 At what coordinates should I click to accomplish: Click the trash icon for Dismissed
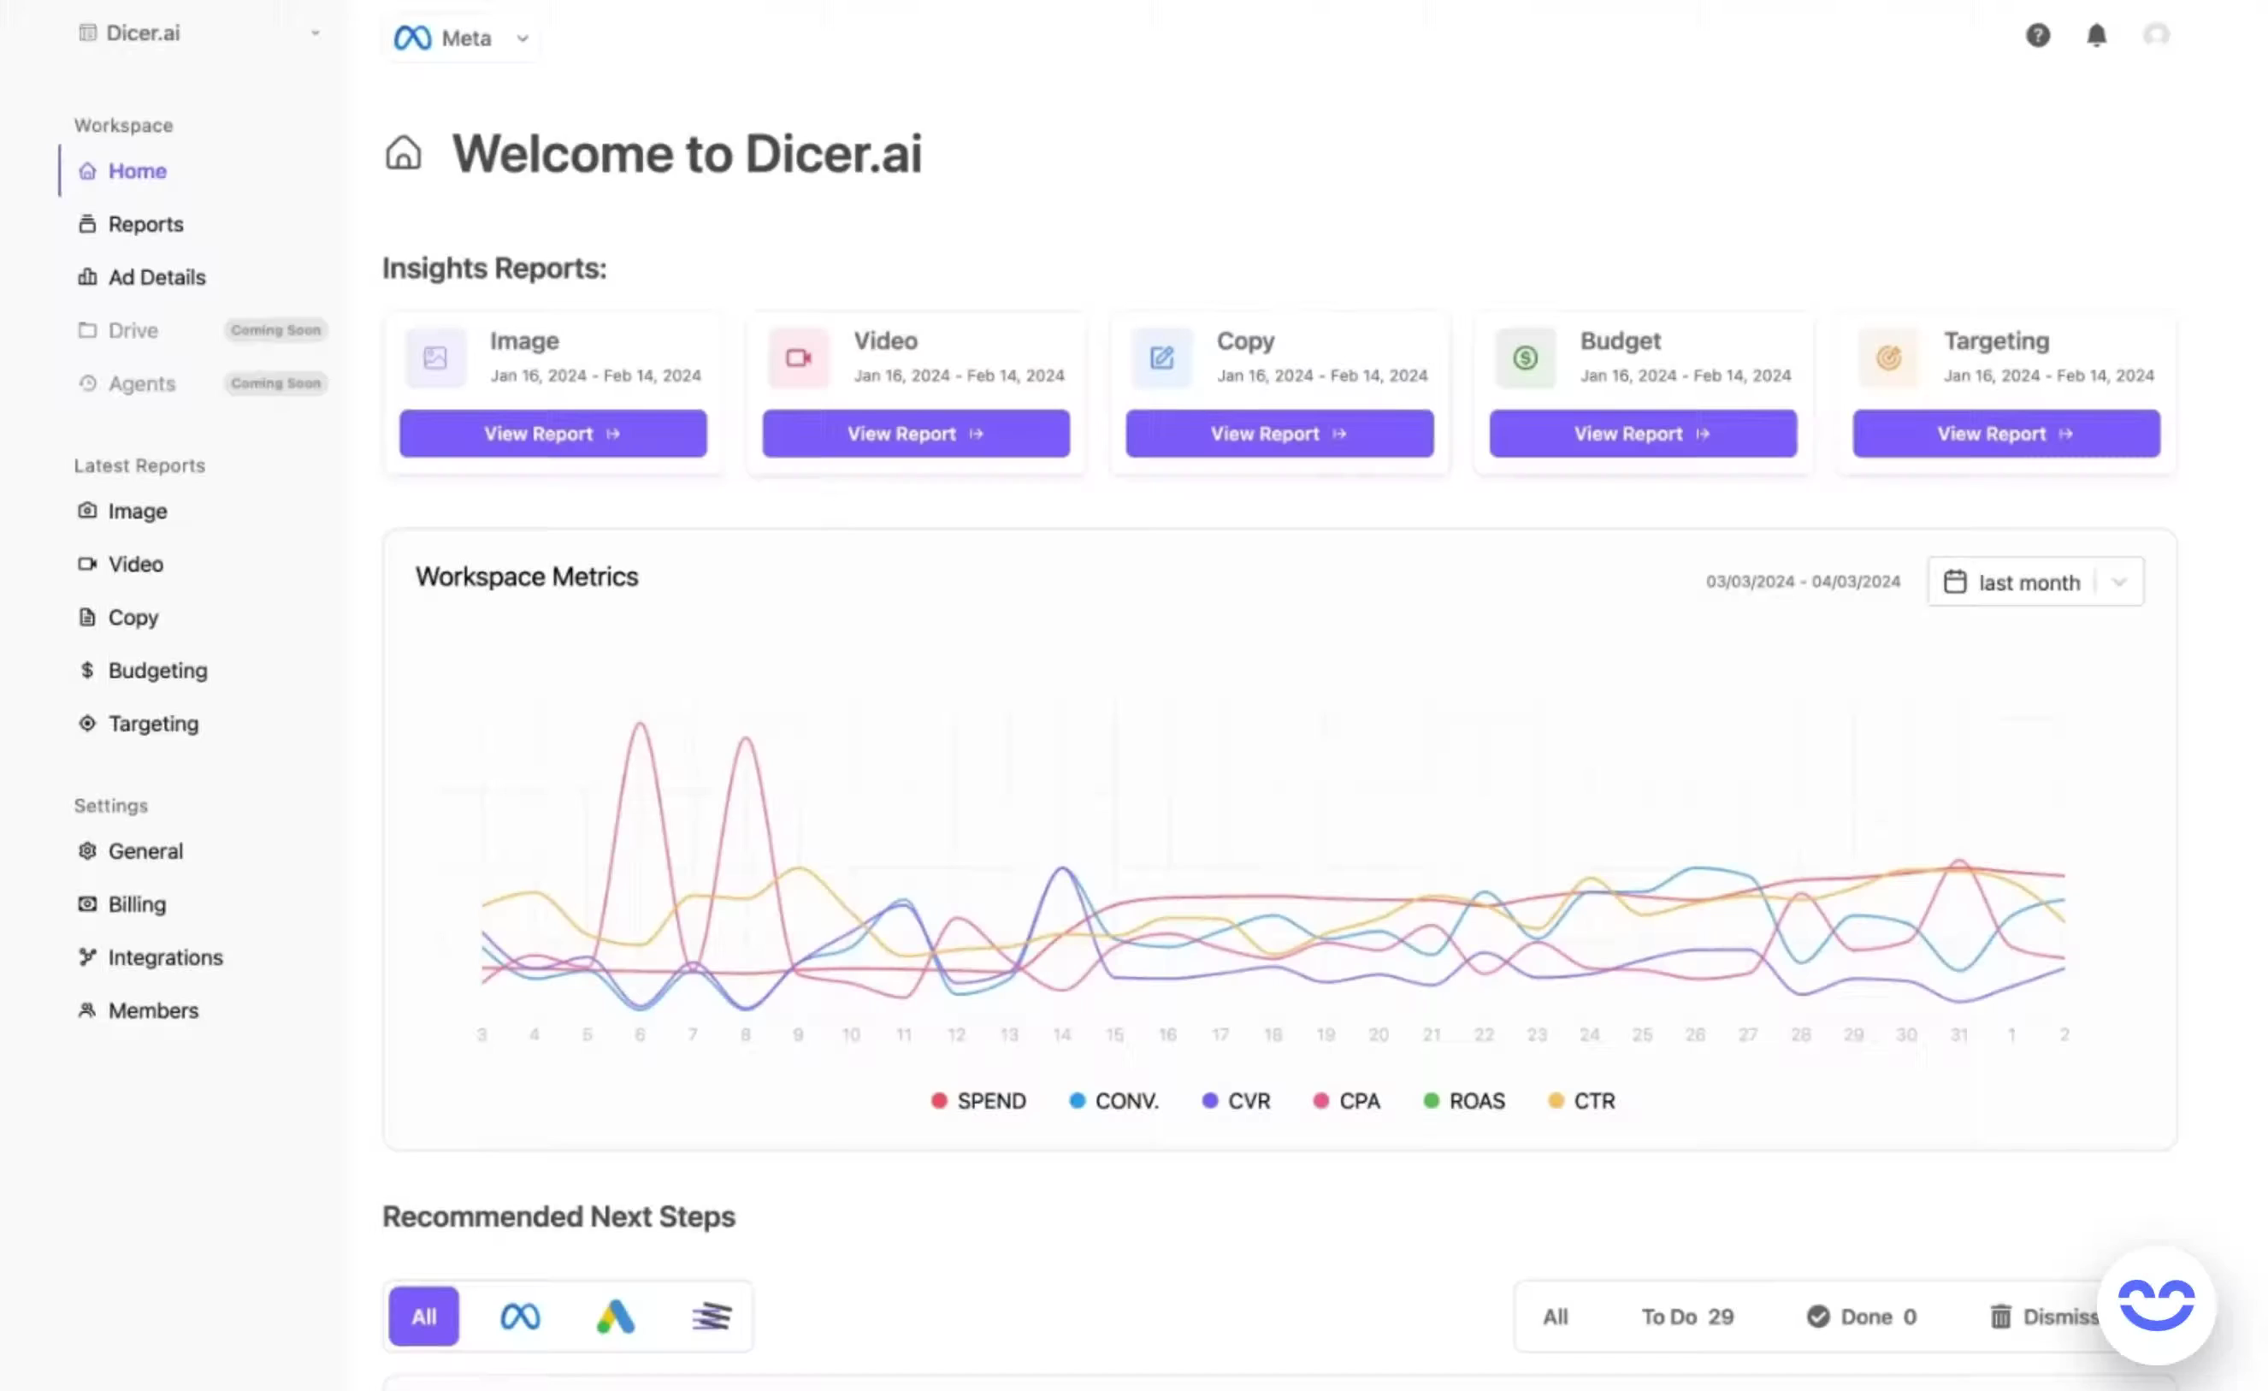coord(2000,1317)
